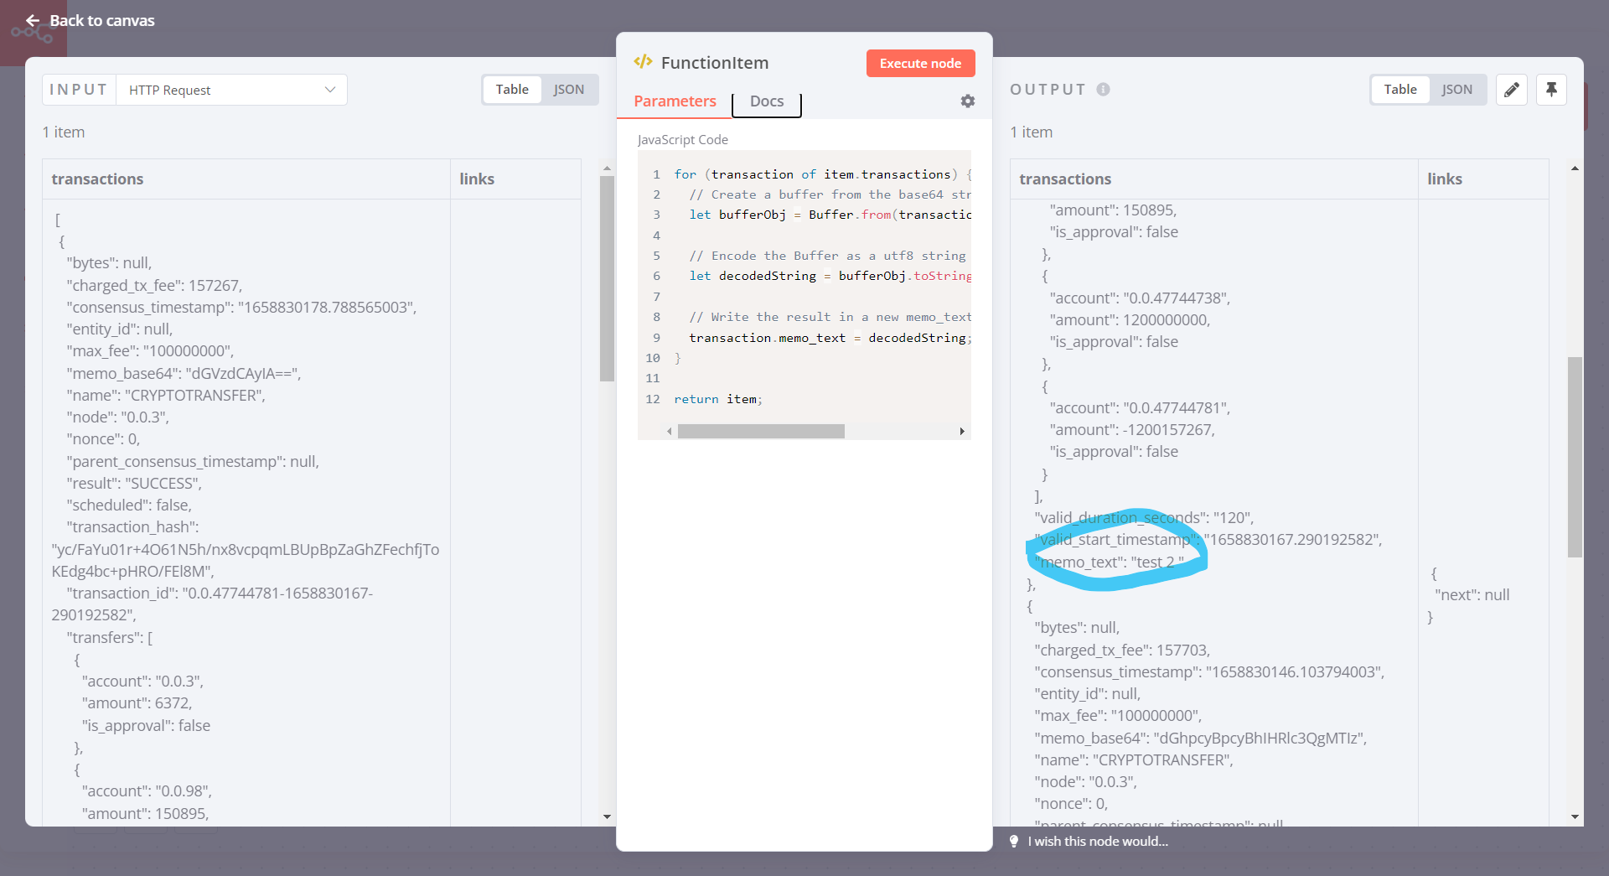This screenshot has height=876, width=1609.
Task: Click the right scroll arrow in code editor
Action: click(962, 431)
